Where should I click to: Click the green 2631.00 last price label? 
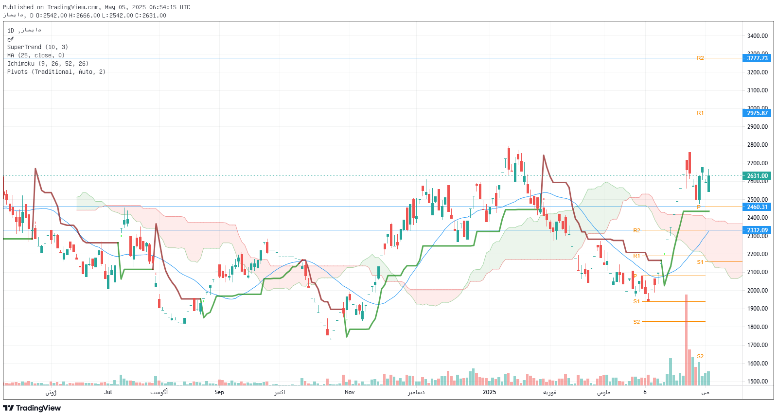[757, 176]
